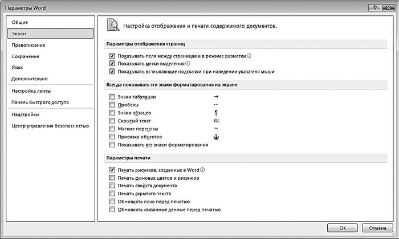Viewport: 399px width, 239px height.
Task: Click the Отмена button
Action: point(377,228)
